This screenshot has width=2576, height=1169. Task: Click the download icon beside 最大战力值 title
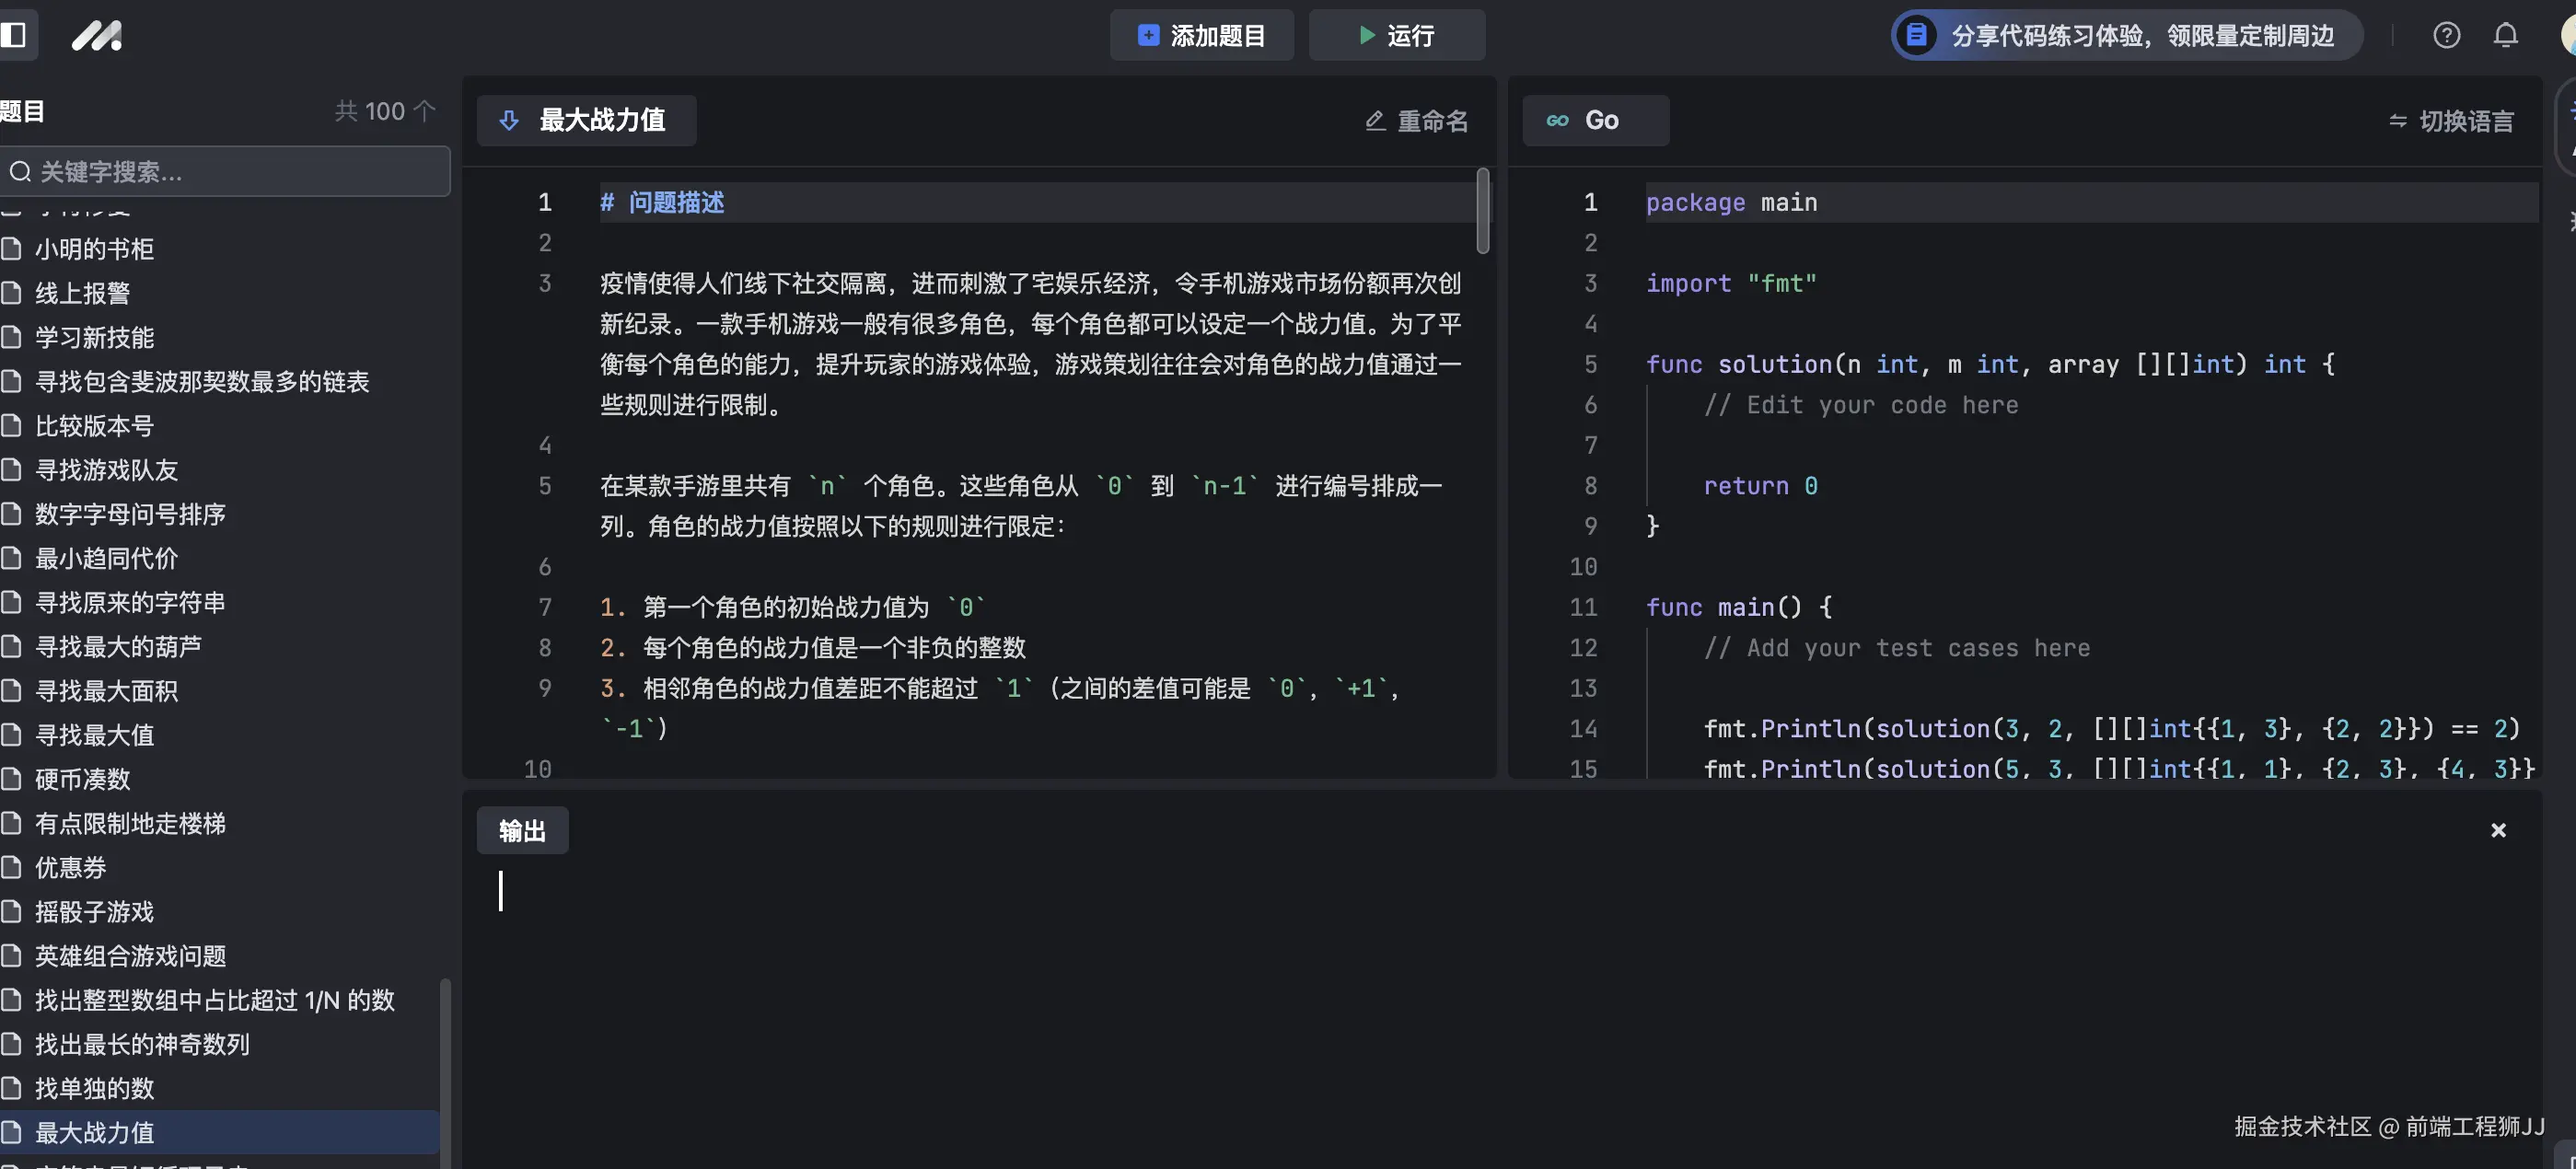pyautogui.click(x=509, y=120)
